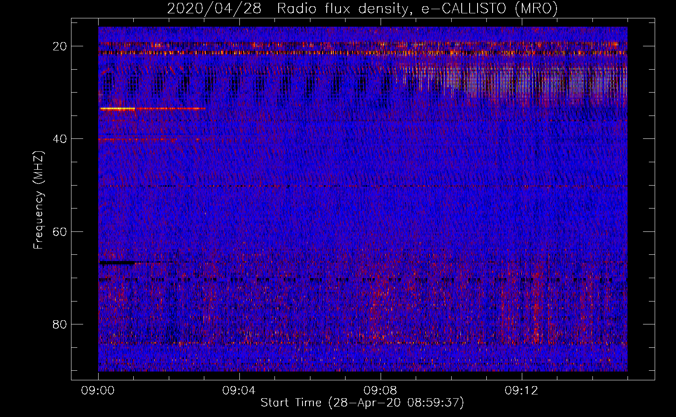Click the '20' frequency tick label
The width and height of the screenshot is (676, 417).
click(x=60, y=46)
